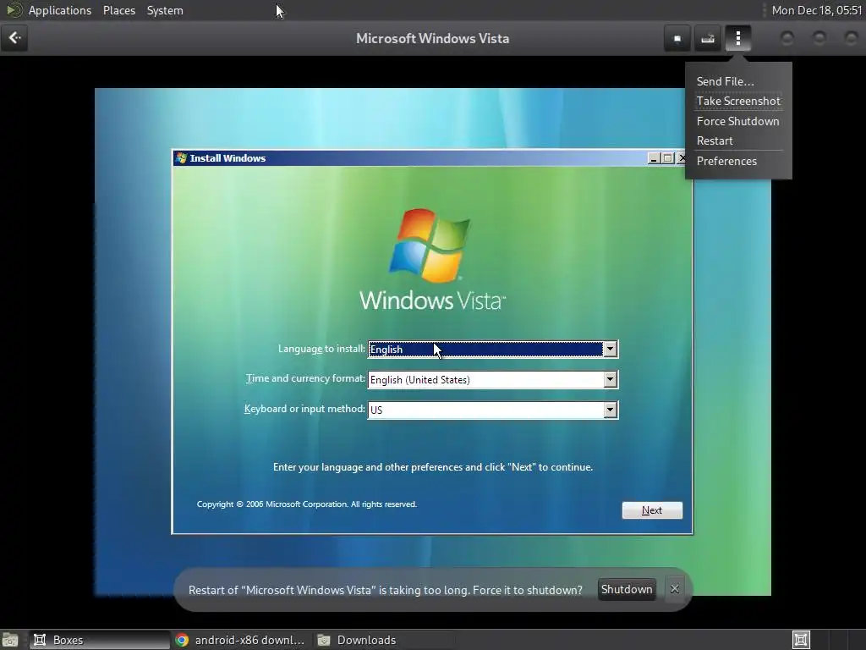Click the keyboard shortcuts icon in header bar
Viewport: 866px width, 650px height.
coord(708,39)
